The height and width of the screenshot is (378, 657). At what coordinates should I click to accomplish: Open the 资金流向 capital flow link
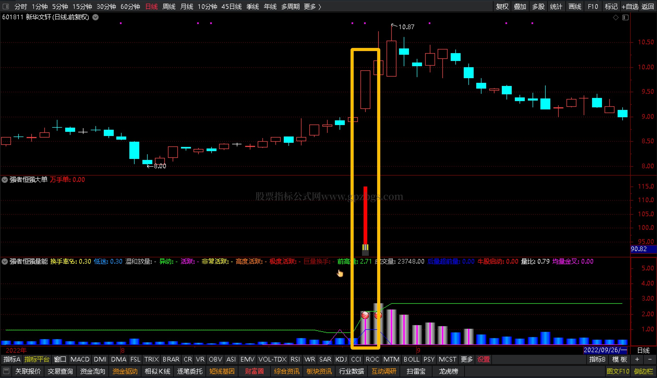(x=92, y=371)
